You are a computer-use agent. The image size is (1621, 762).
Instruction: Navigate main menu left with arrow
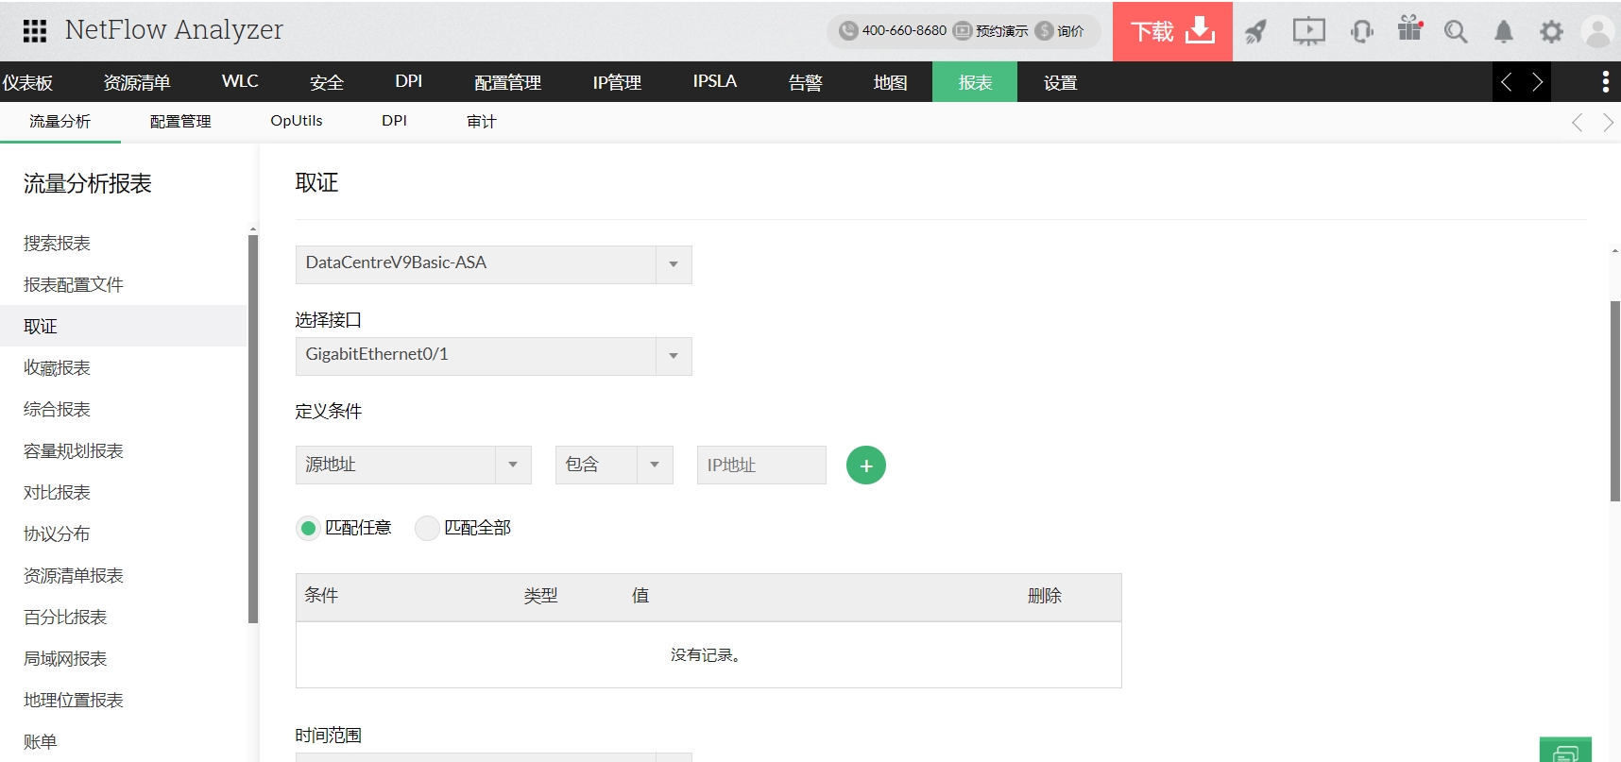pos(1507,82)
